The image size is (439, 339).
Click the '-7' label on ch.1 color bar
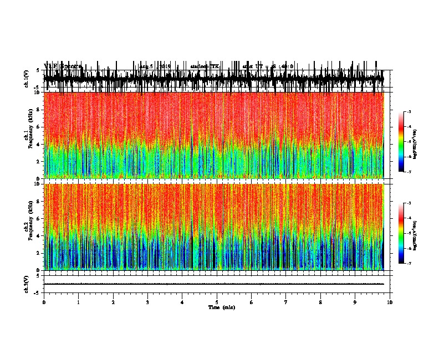click(409, 172)
